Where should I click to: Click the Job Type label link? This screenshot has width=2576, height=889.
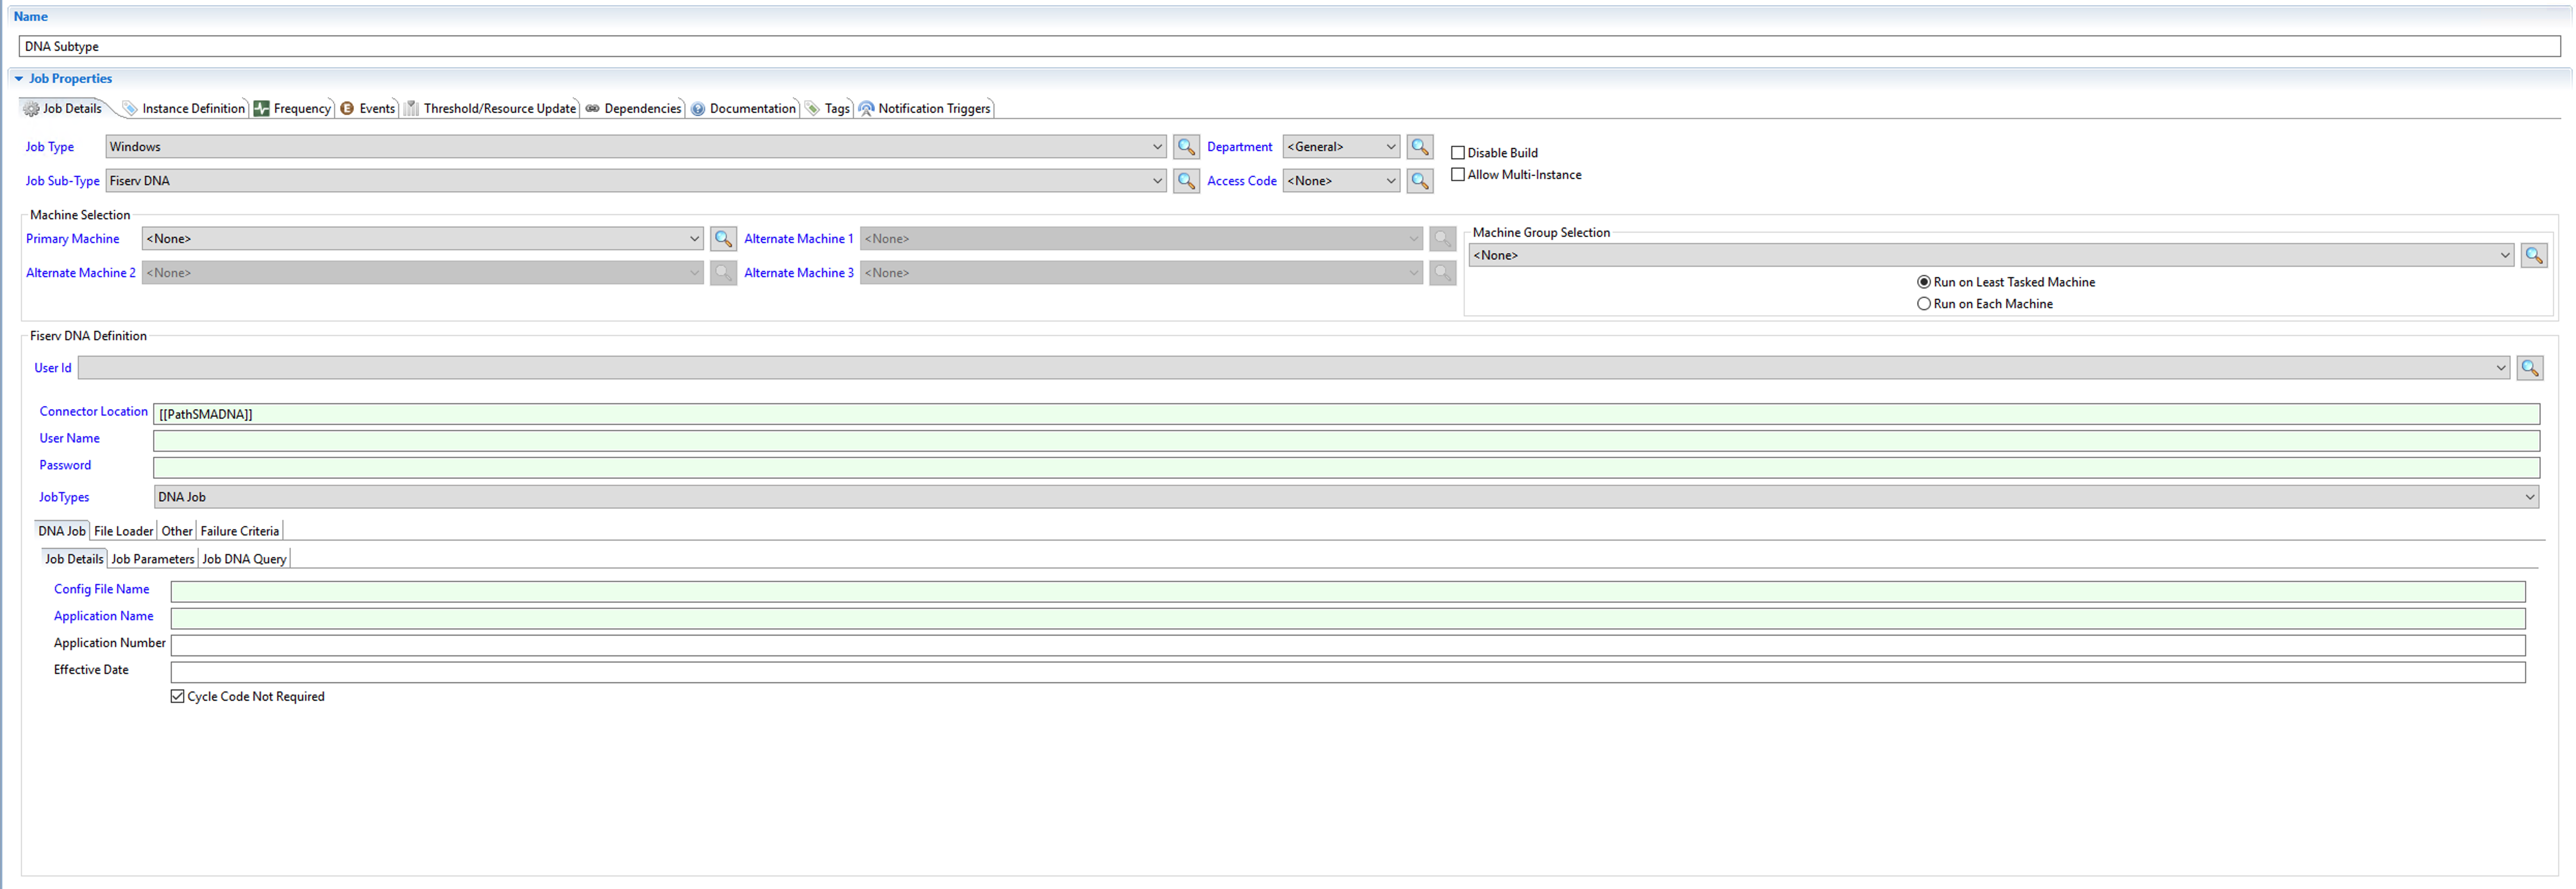[x=50, y=147]
